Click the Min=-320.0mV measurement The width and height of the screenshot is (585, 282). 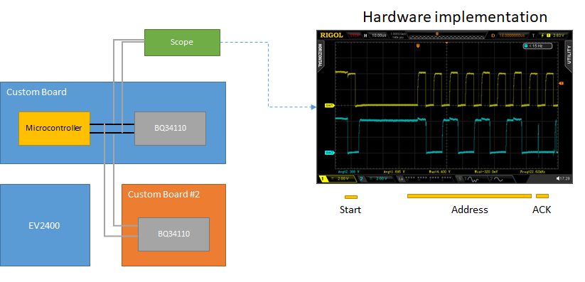(486, 172)
